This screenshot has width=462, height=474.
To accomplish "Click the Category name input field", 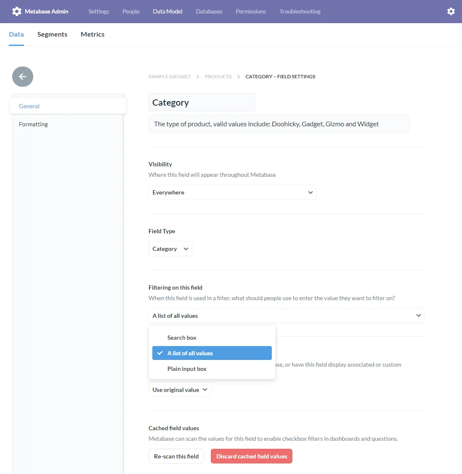I will [202, 102].
